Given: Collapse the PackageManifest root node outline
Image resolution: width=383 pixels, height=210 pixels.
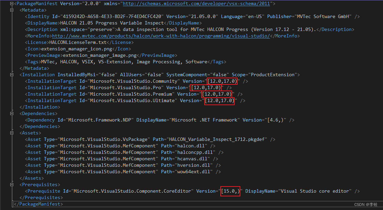Looking at the screenshot, I should tap(12, 4).
